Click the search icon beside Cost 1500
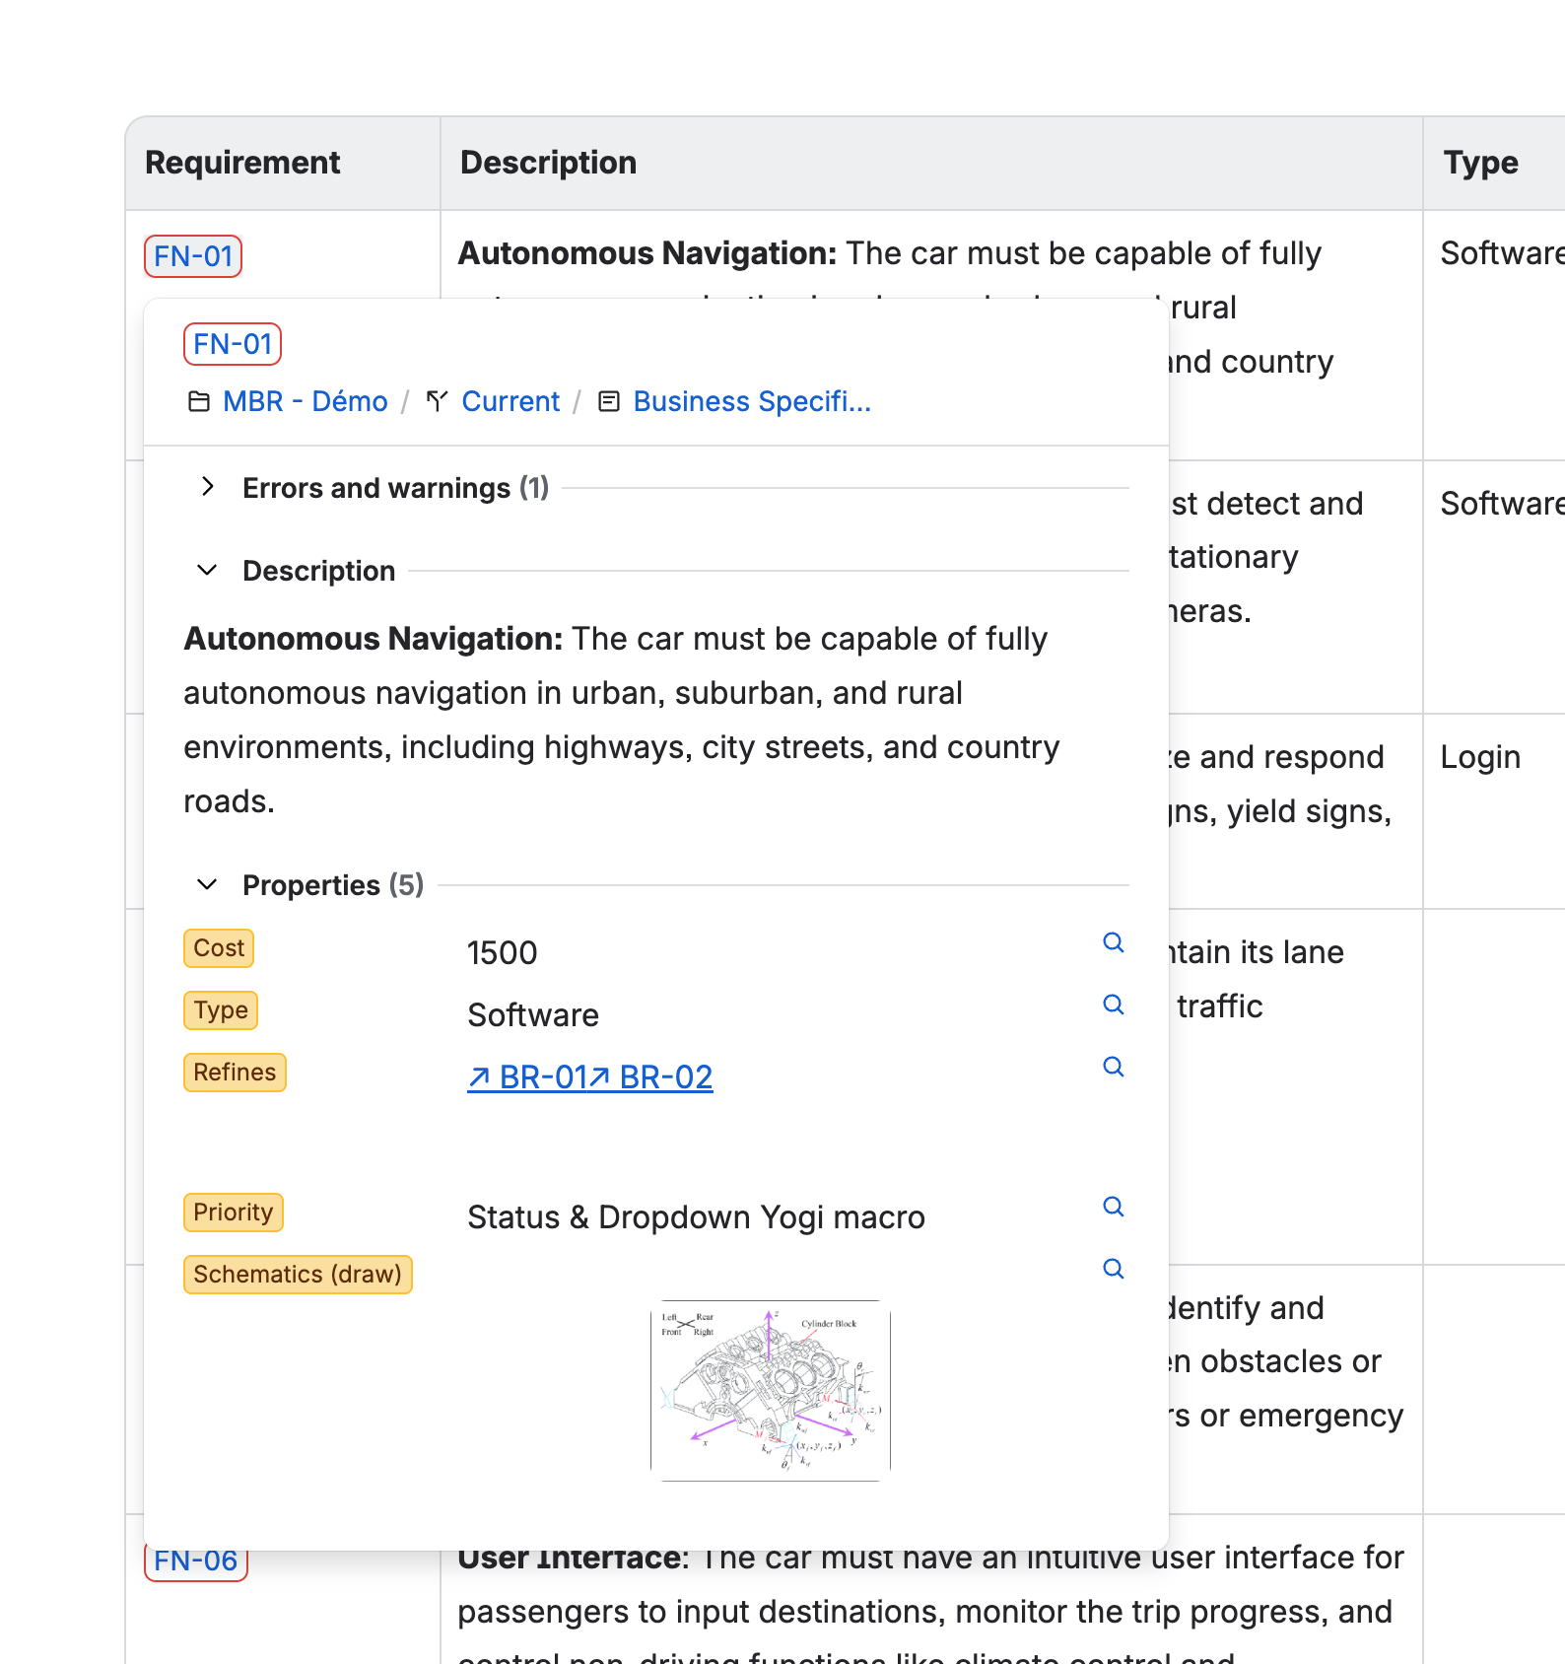The width and height of the screenshot is (1565, 1664). (x=1114, y=942)
